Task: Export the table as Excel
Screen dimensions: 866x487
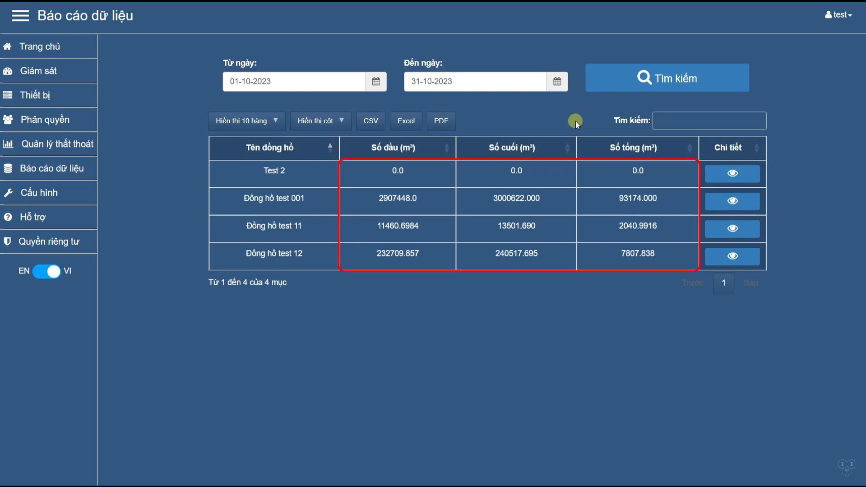Action: pyautogui.click(x=405, y=121)
